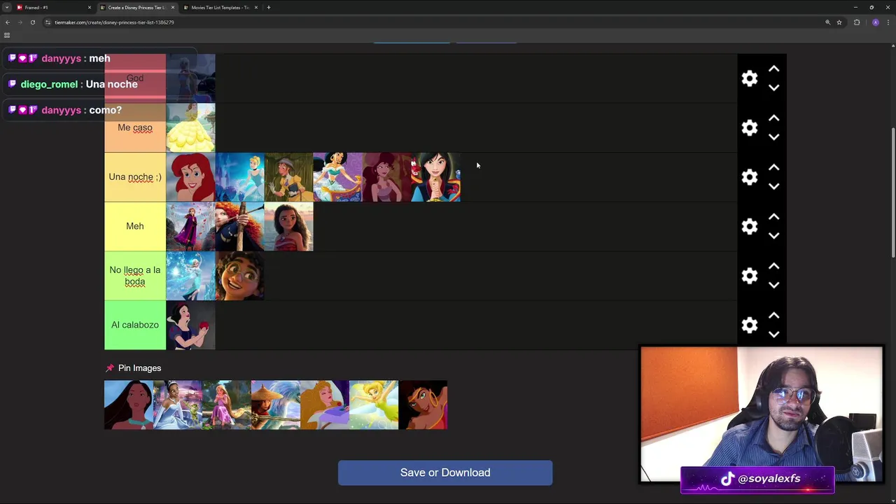Move the Meh row up
896x504 pixels.
pos(773,217)
